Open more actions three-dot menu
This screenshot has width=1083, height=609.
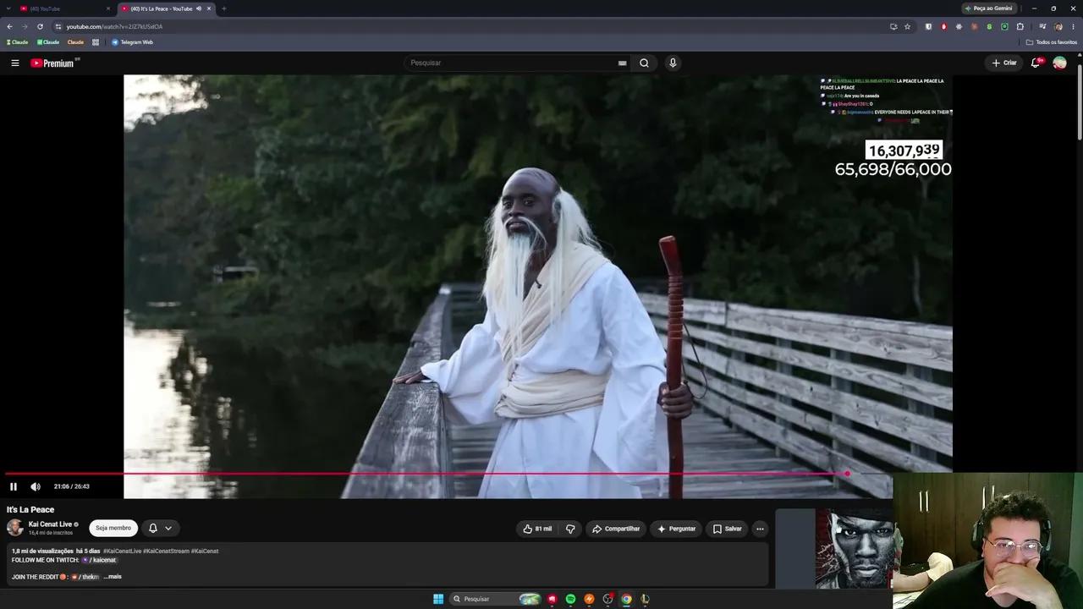[x=760, y=529]
